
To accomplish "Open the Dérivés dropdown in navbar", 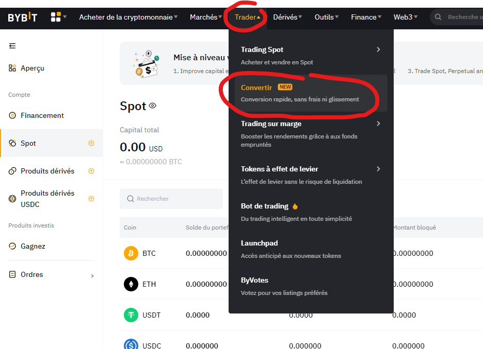I will (287, 17).
